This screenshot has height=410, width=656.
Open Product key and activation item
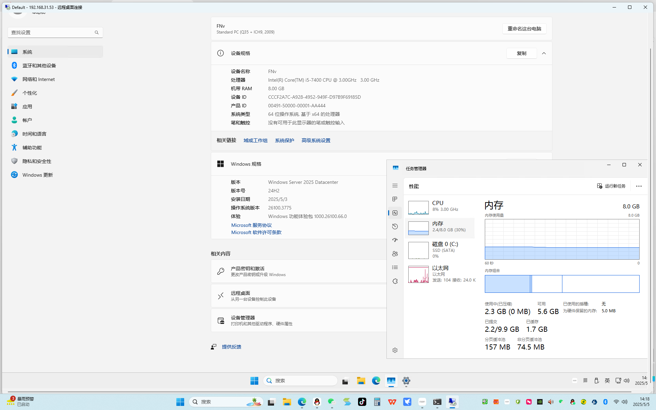(299, 271)
